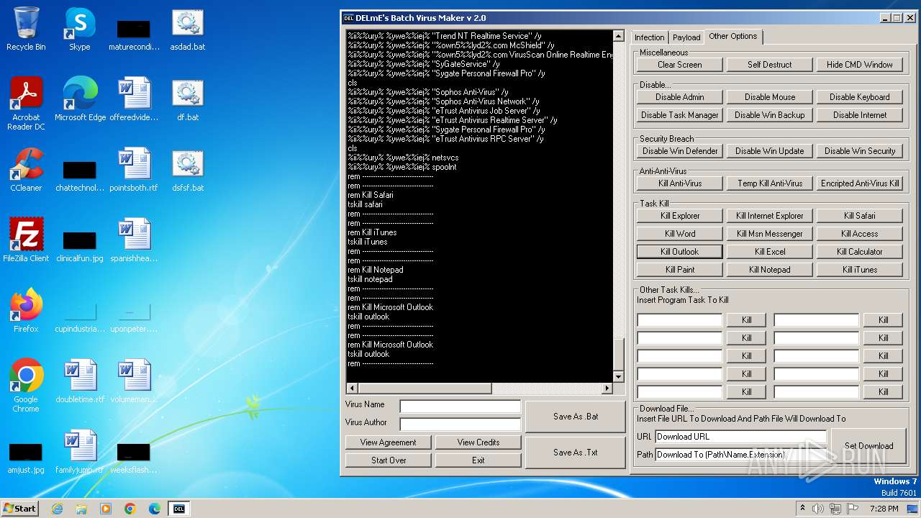The width and height of the screenshot is (921, 518).
Task: Open Microsoft Edge desktop shortcut
Action: point(80,99)
